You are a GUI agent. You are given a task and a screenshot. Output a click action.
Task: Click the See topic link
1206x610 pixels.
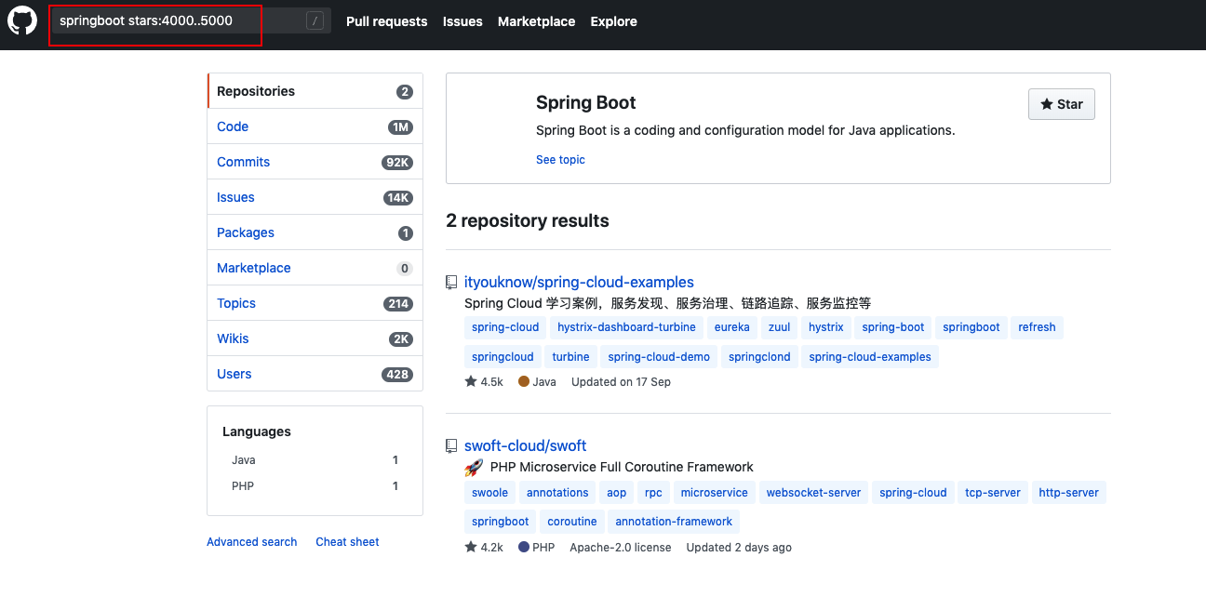pyautogui.click(x=560, y=160)
